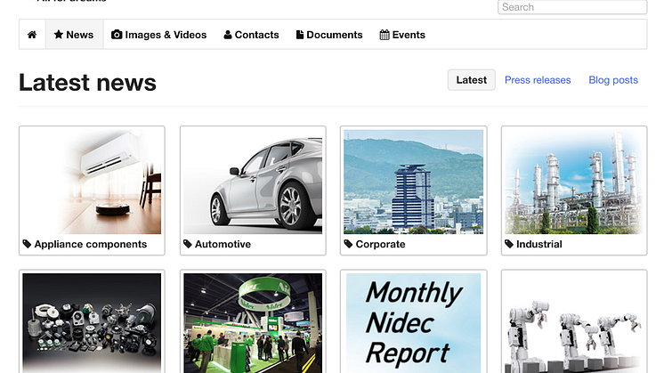This screenshot has height=373, width=664.
Task: Open the Corporate category label
Action: [x=380, y=244]
